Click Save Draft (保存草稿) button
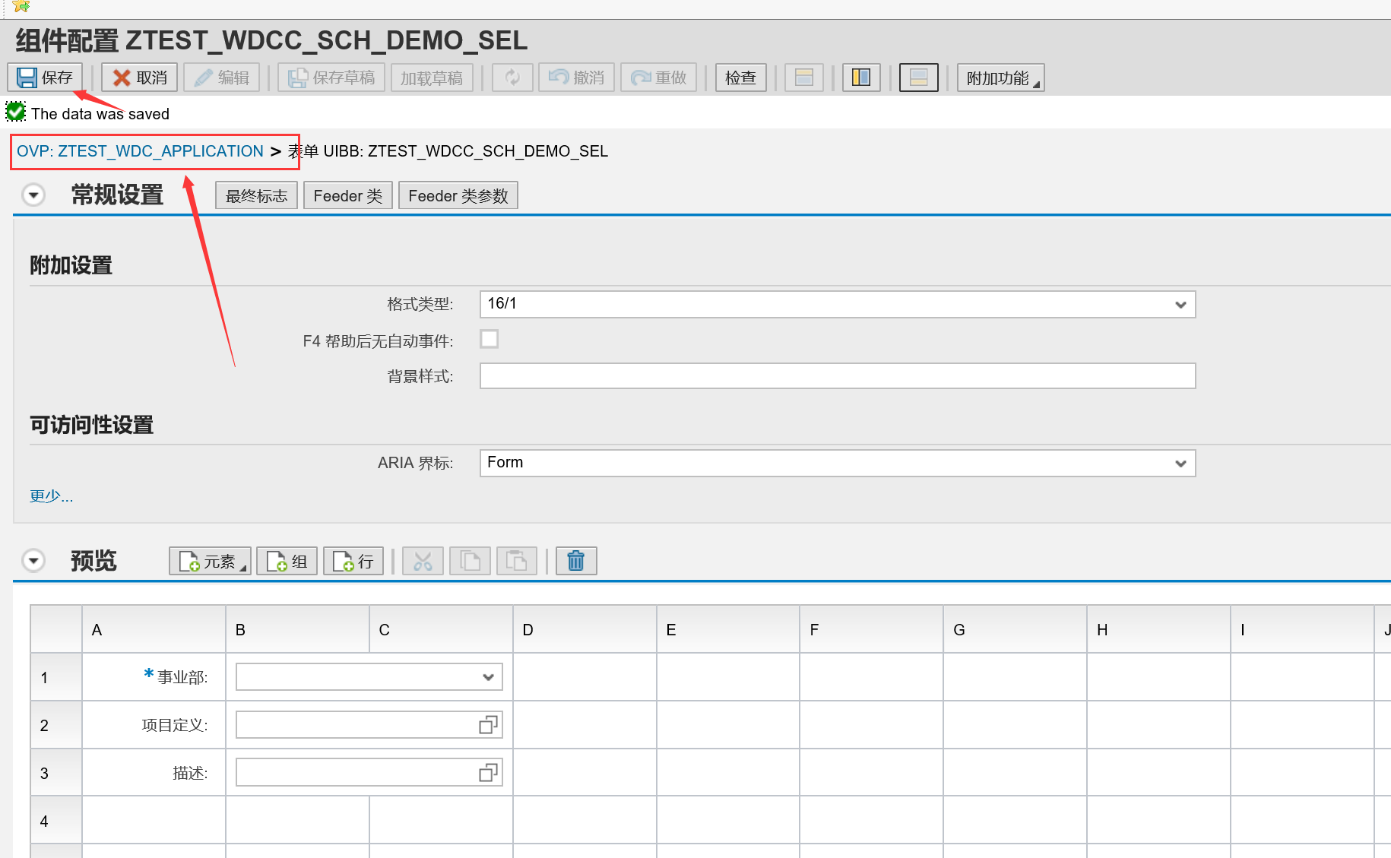Viewport: 1391px width, 858px height. (x=331, y=78)
